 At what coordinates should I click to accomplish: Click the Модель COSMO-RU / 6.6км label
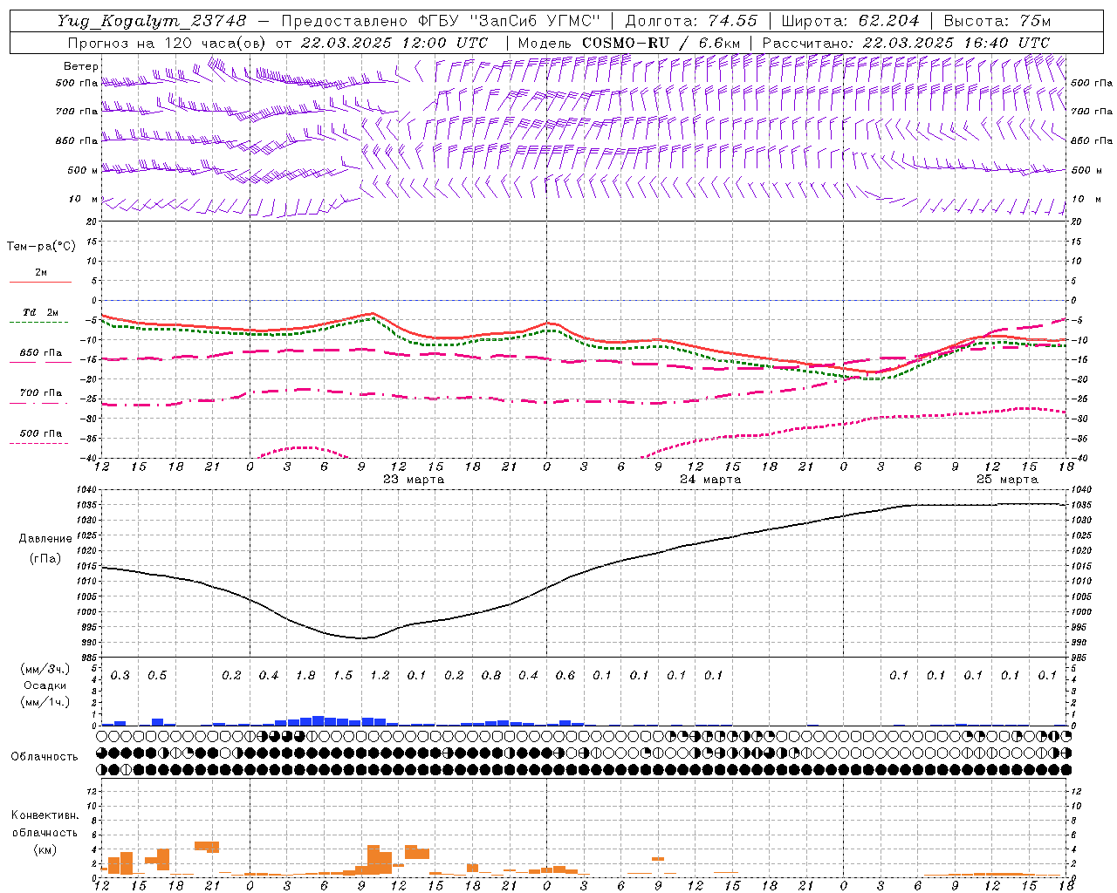click(629, 43)
